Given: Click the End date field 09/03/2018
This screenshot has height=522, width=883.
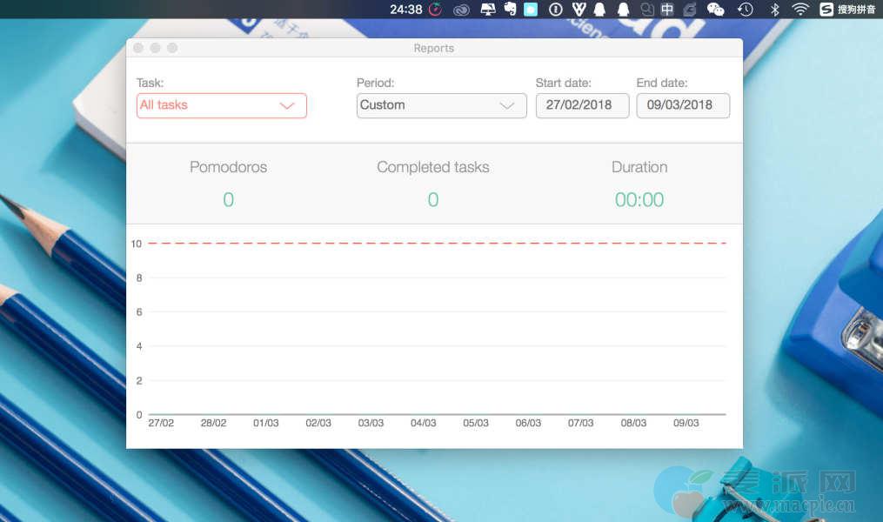Looking at the screenshot, I should (683, 105).
